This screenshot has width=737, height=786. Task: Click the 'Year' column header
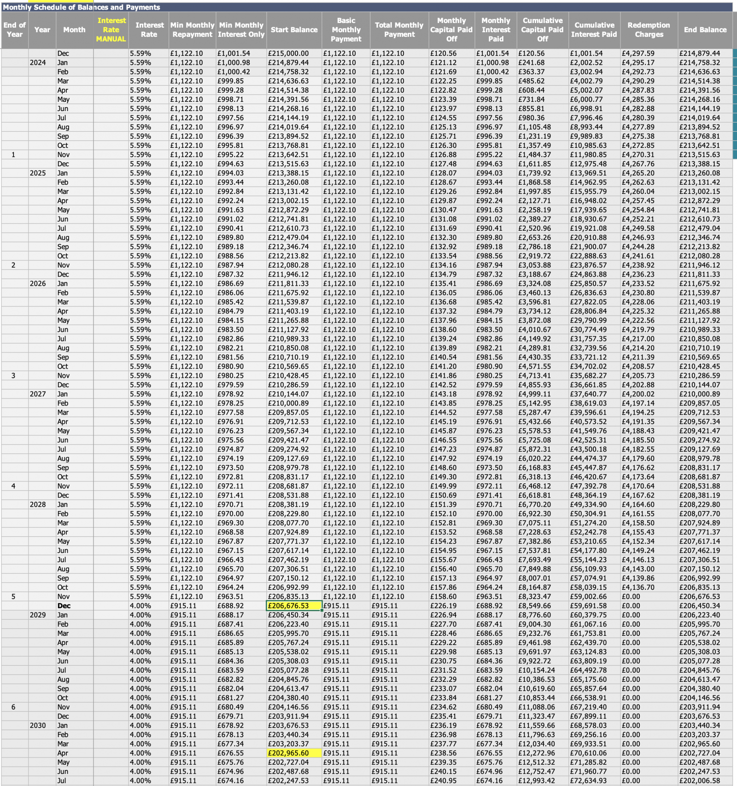coord(42,30)
